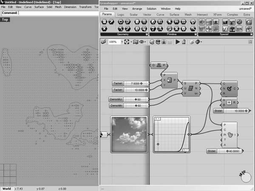Enable wireframe preview head icon

[x=158, y=42]
